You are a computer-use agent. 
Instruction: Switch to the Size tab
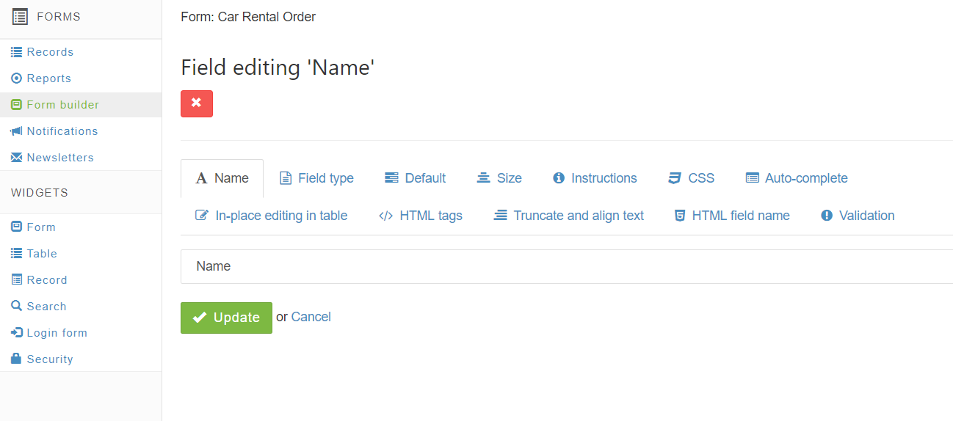[499, 178]
